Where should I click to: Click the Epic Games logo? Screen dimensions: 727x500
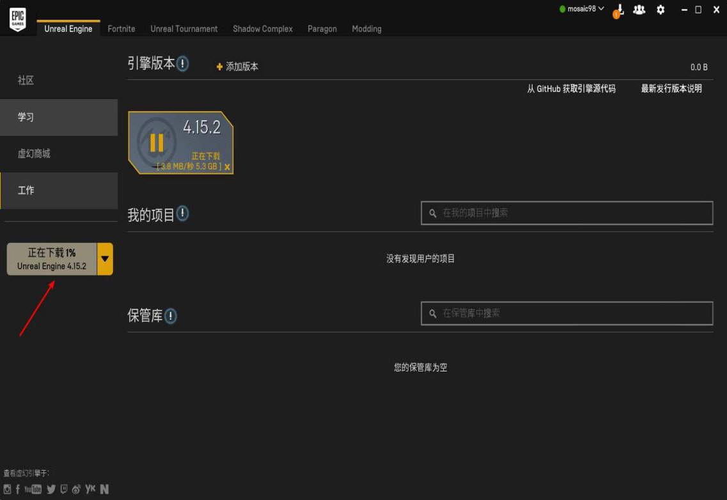click(x=18, y=19)
